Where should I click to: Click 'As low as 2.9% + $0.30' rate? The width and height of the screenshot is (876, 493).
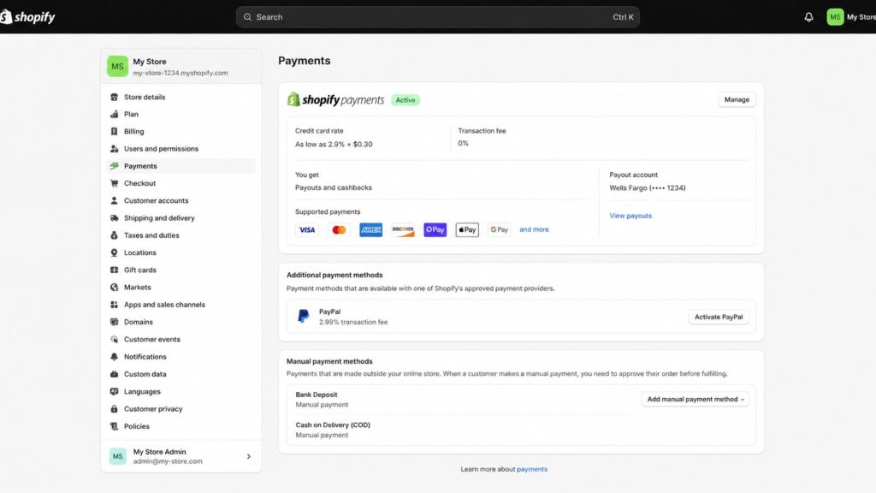point(334,144)
